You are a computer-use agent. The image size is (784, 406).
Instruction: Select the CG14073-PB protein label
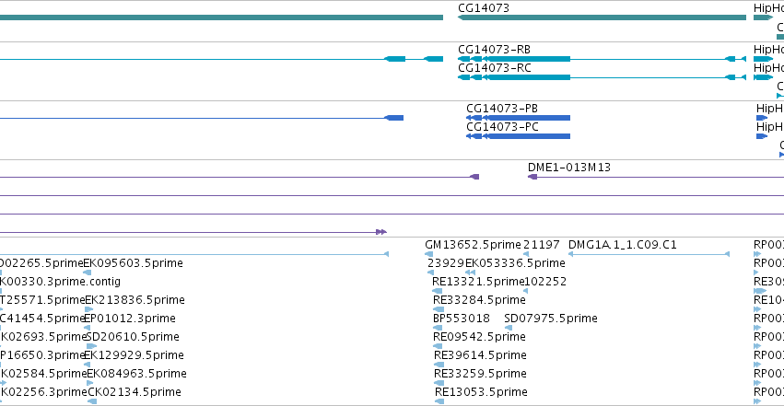(x=502, y=109)
